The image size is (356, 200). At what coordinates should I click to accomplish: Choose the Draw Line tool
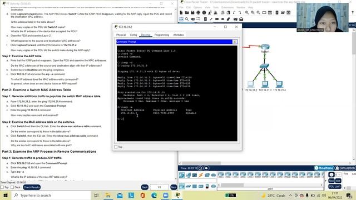coord(211,19)
